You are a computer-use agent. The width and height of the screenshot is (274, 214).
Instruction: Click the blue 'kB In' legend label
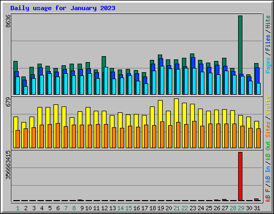click(268, 174)
